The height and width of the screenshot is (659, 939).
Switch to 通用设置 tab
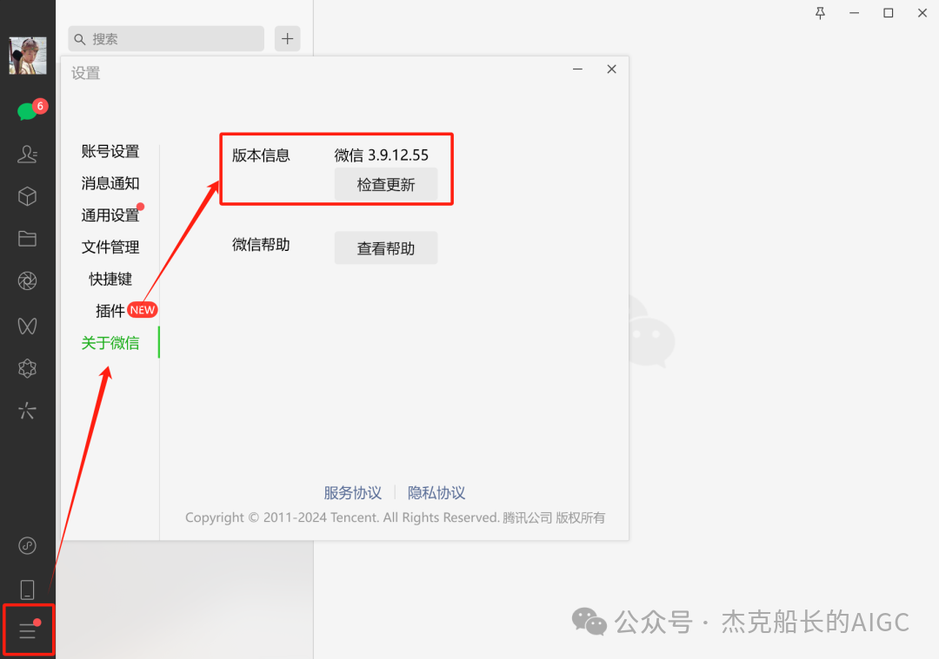110,215
